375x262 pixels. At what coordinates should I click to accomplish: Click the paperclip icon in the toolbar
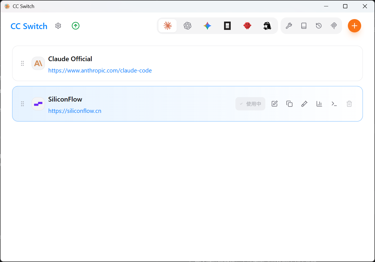coord(334,26)
